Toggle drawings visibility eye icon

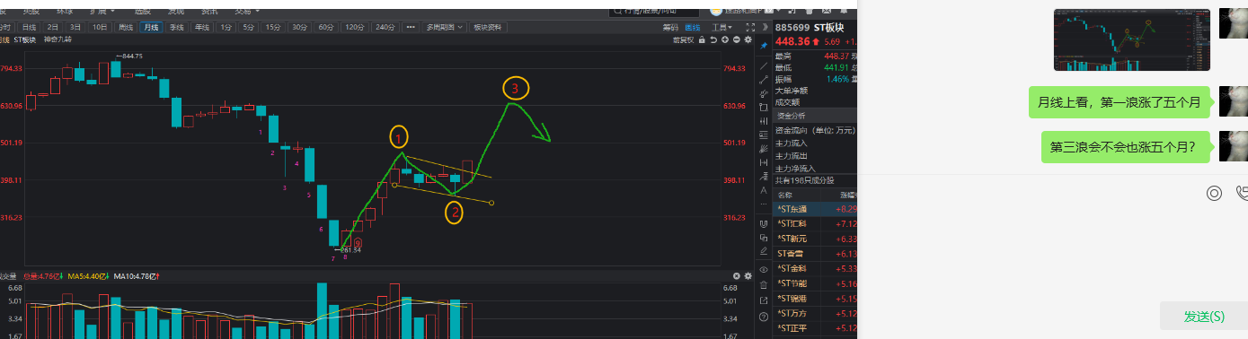tap(764, 270)
